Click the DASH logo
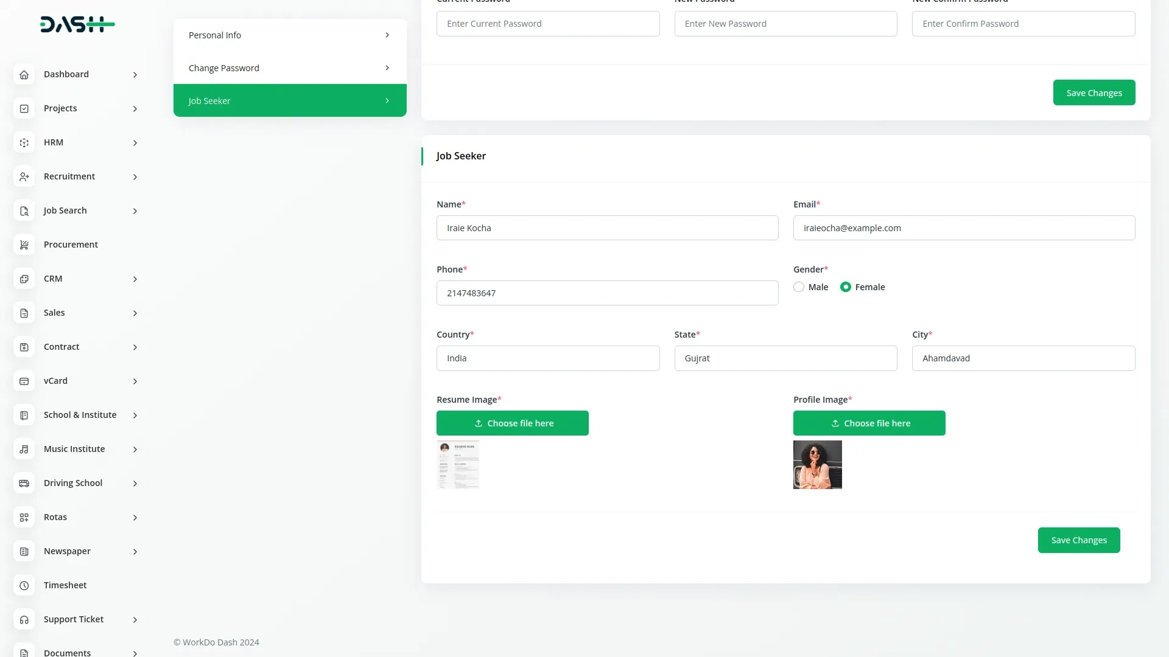The height and width of the screenshot is (657, 1169). coord(77,24)
